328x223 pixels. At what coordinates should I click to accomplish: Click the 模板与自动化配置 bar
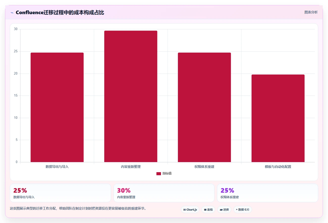point(278,118)
